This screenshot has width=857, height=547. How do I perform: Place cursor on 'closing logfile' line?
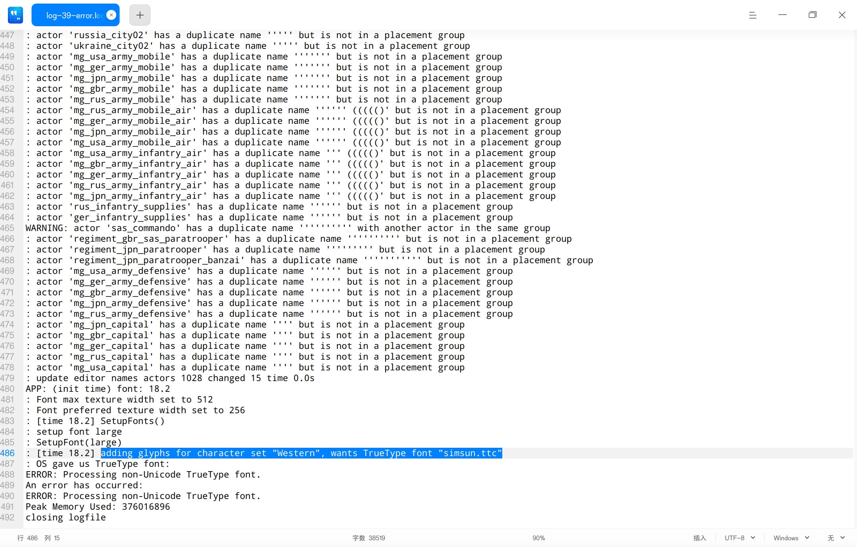click(66, 517)
